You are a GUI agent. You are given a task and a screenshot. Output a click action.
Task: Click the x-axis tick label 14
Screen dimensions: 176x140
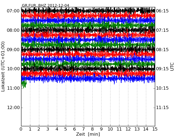(146, 129)
